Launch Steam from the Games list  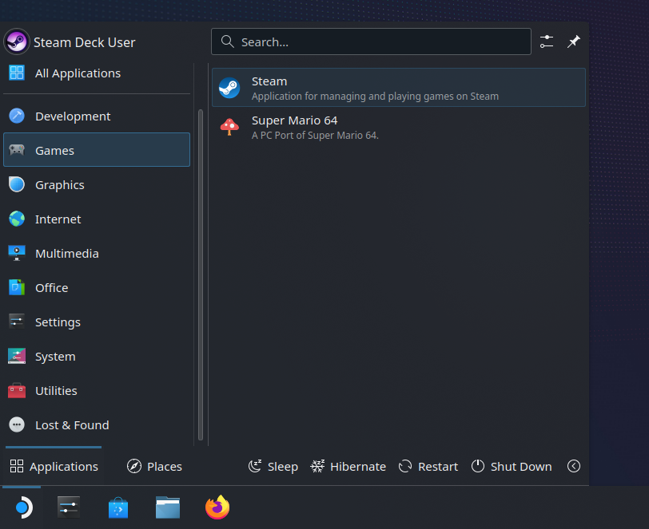point(397,87)
